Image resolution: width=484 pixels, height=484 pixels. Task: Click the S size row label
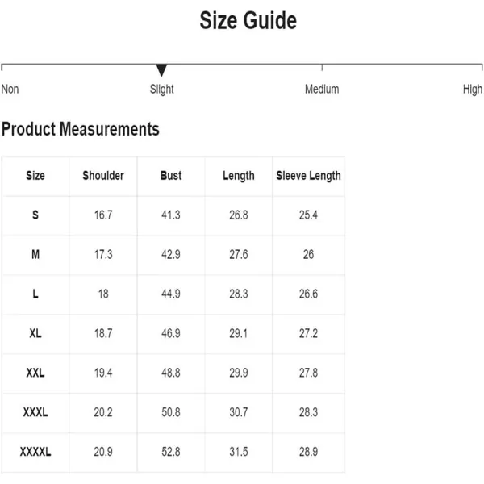point(35,215)
